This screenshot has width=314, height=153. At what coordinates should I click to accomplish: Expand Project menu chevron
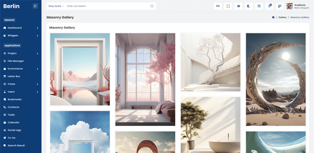37,54
